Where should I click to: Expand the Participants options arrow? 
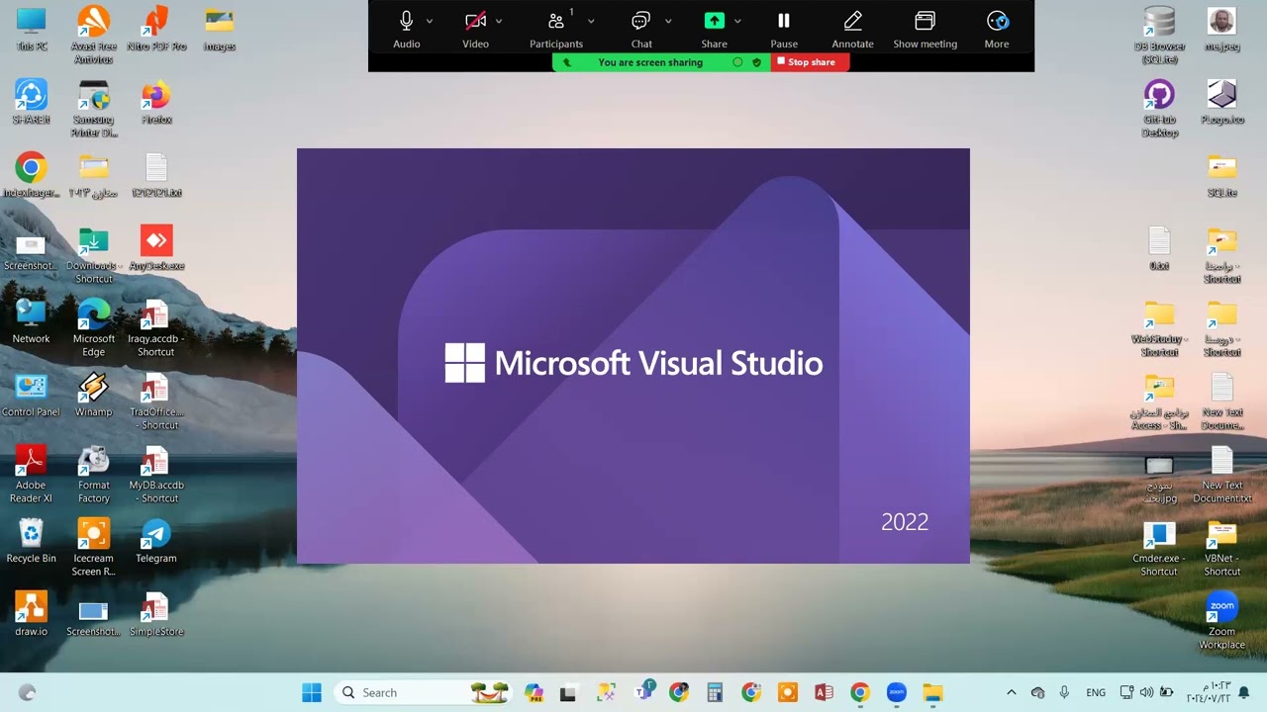tap(591, 21)
